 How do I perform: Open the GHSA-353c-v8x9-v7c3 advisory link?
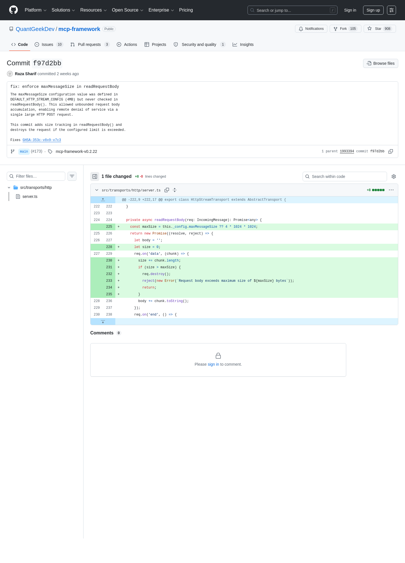(42, 140)
